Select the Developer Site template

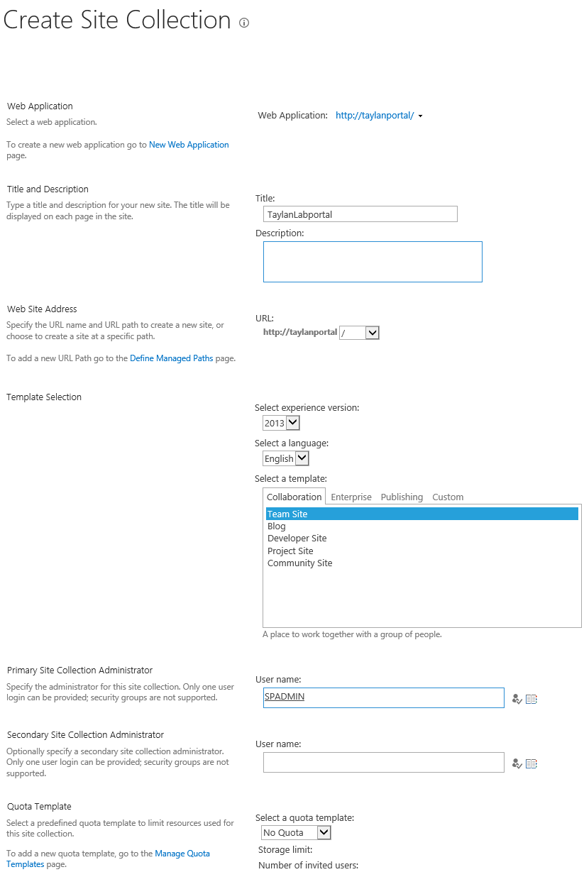click(x=422, y=539)
